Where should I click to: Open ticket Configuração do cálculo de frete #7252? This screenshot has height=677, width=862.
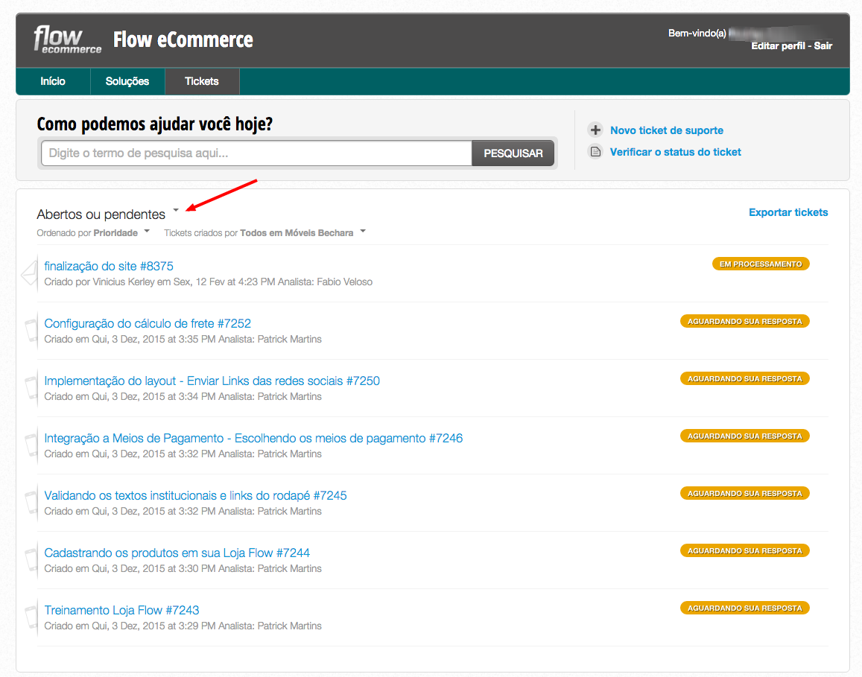pyautogui.click(x=148, y=323)
